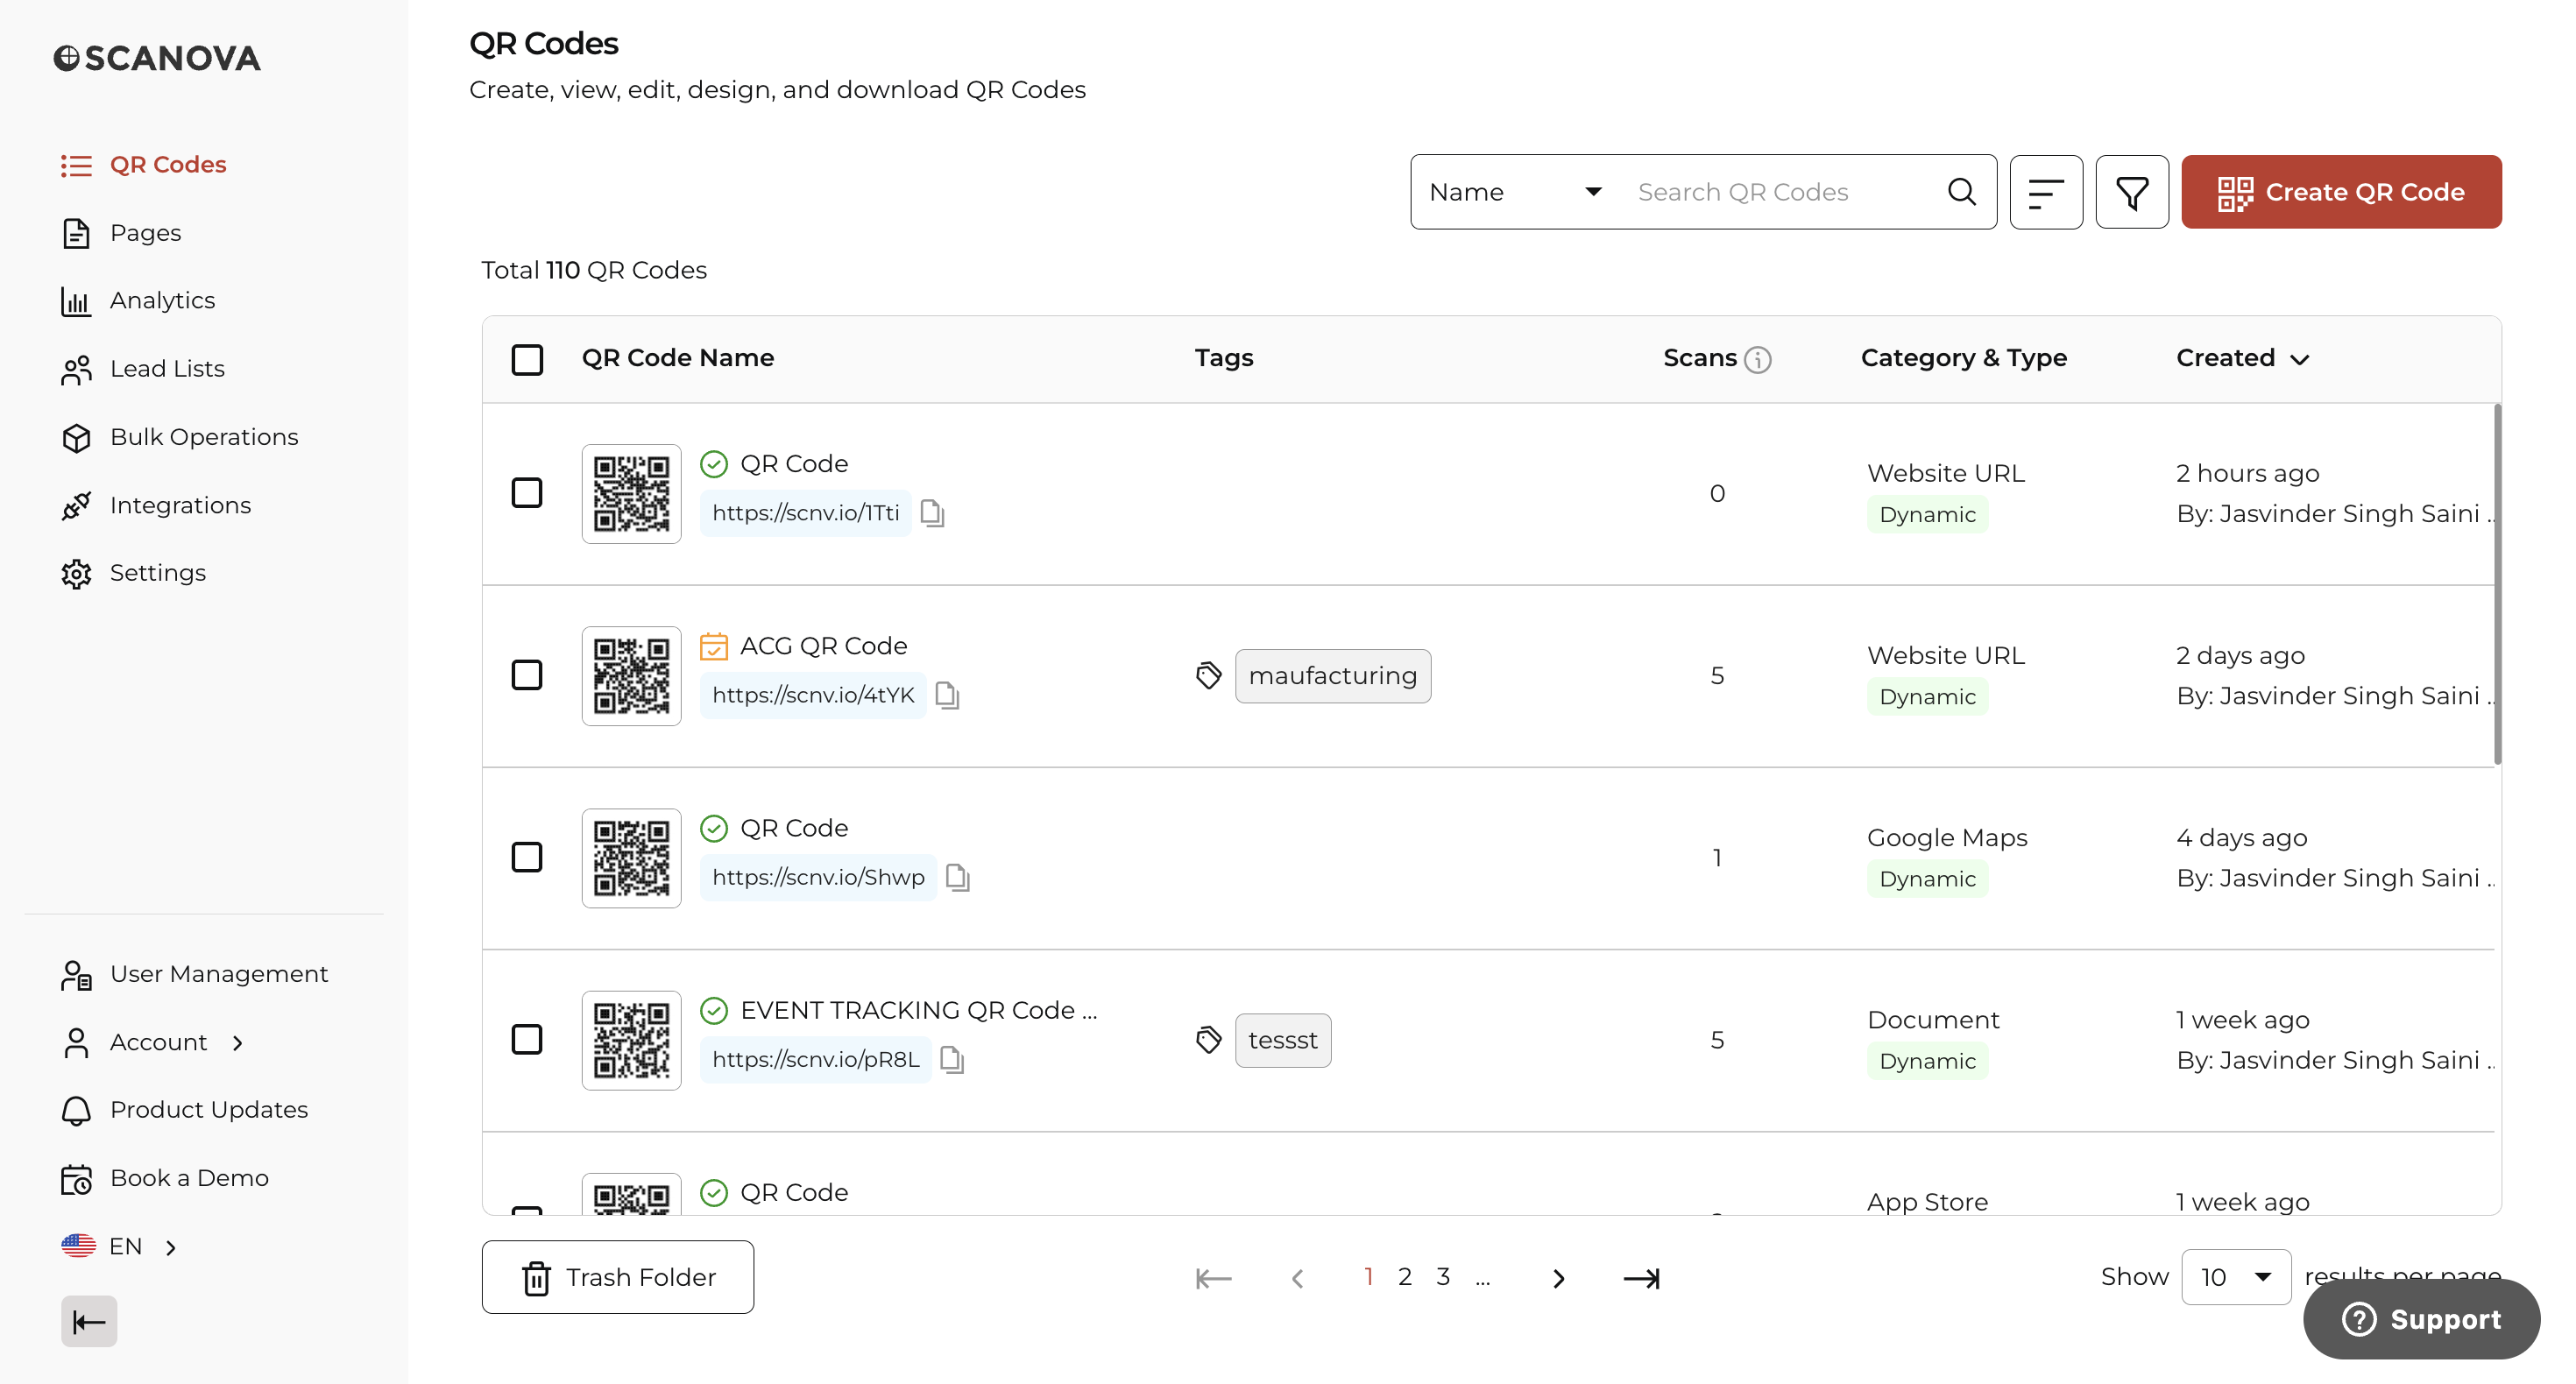Go to previous page arrow
This screenshot has width=2576, height=1384.
click(1297, 1278)
